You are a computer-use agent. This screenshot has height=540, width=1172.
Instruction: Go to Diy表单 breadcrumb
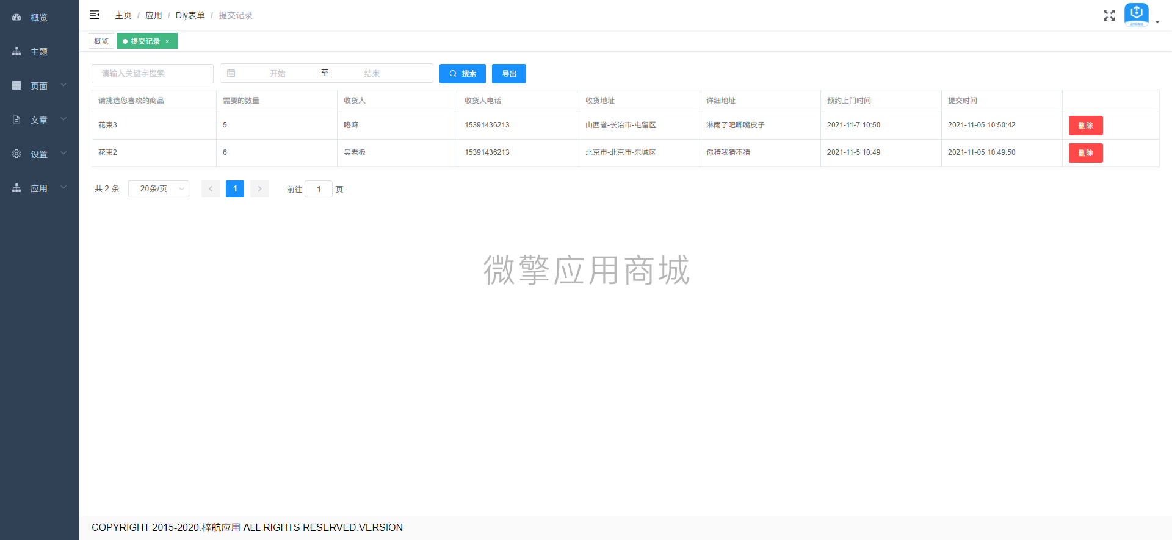[x=190, y=15]
